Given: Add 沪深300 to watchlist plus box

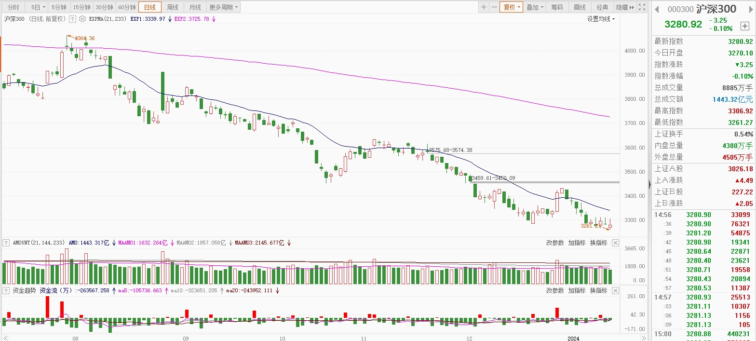Looking at the screenshot, I should click(x=744, y=27).
